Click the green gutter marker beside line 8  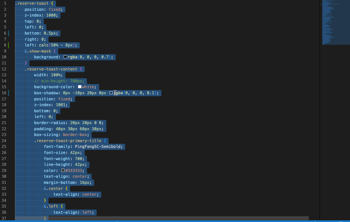point(9,45)
